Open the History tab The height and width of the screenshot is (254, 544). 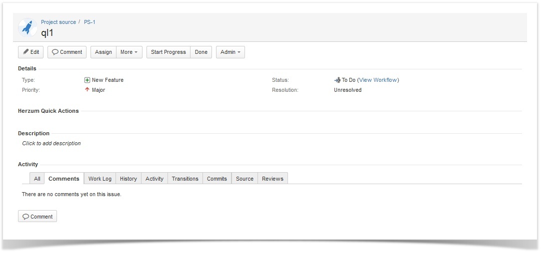point(128,179)
